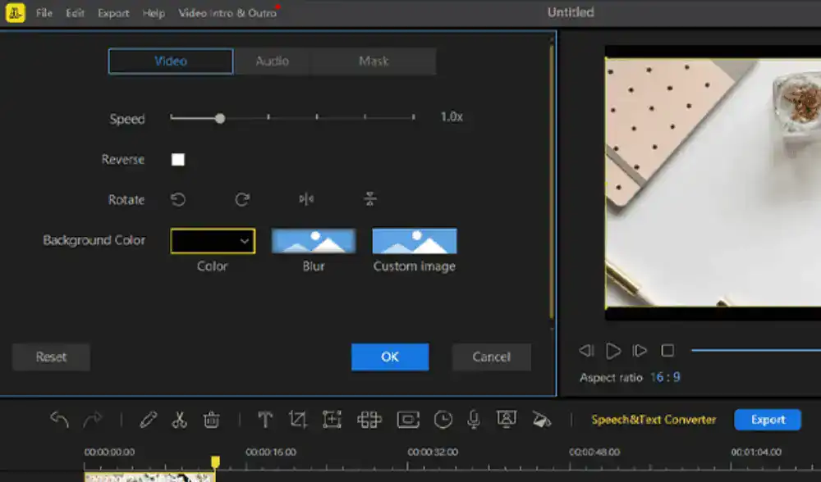Rotate video clockwise icon
821x482 pixels.
tap(242, 199)
